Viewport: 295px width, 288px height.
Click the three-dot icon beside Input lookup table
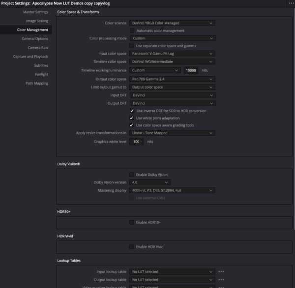click(221, 271)
